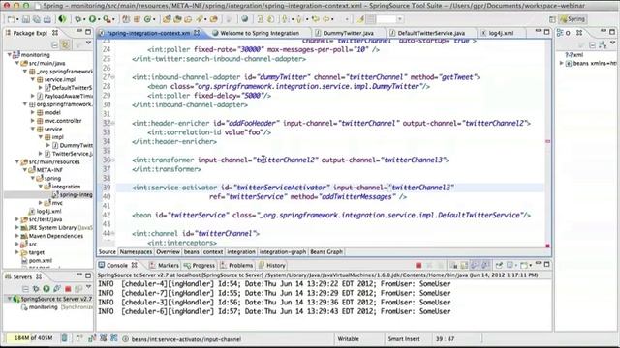Toggle Link with Editor in Package Explorer
The width and height of the screenshot is (620, 348).
tap(65, 44)
